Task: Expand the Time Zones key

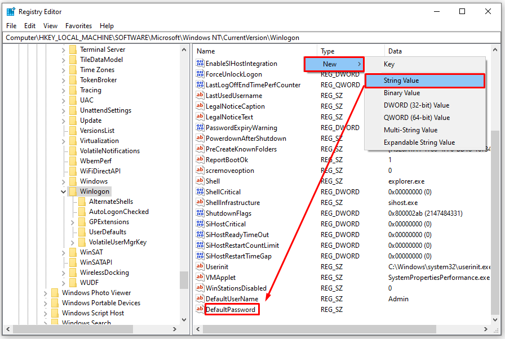Action: click(x=64, y=70)
